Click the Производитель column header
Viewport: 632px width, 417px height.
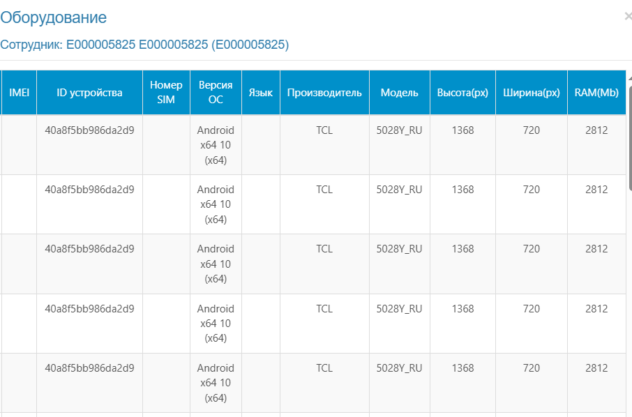tap(324, 93)
